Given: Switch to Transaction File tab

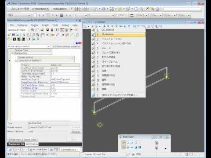Looking at the screenshot, I should click(x=16, y=144).
